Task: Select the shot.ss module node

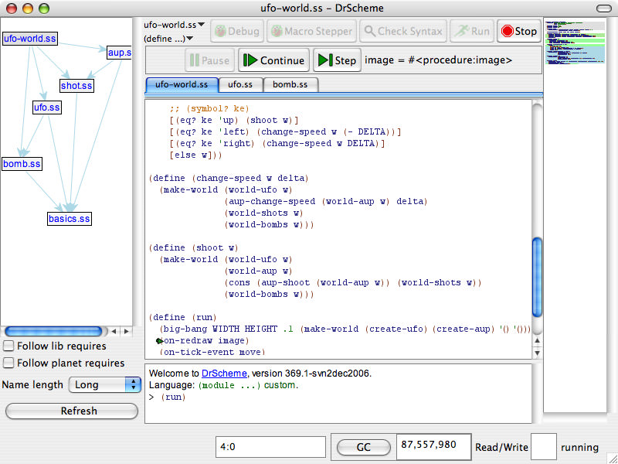Action: [76, 86]
